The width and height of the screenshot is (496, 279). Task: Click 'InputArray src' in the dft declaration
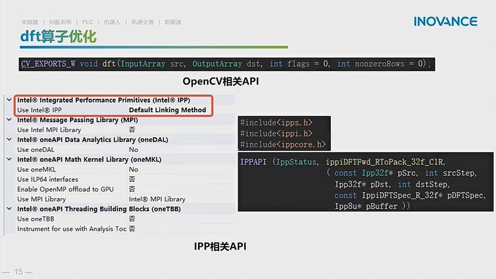point(152,64)
